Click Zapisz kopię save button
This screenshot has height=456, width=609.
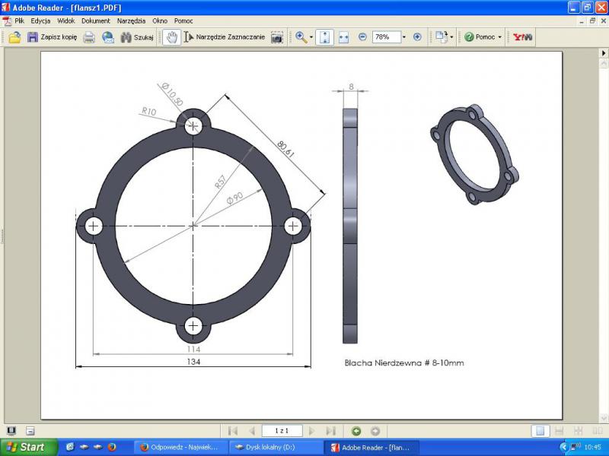click(x=52, y=37)
